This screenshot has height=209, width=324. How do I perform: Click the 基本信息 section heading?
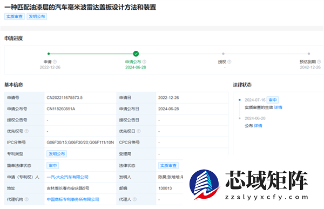click(x=13, y=85)
